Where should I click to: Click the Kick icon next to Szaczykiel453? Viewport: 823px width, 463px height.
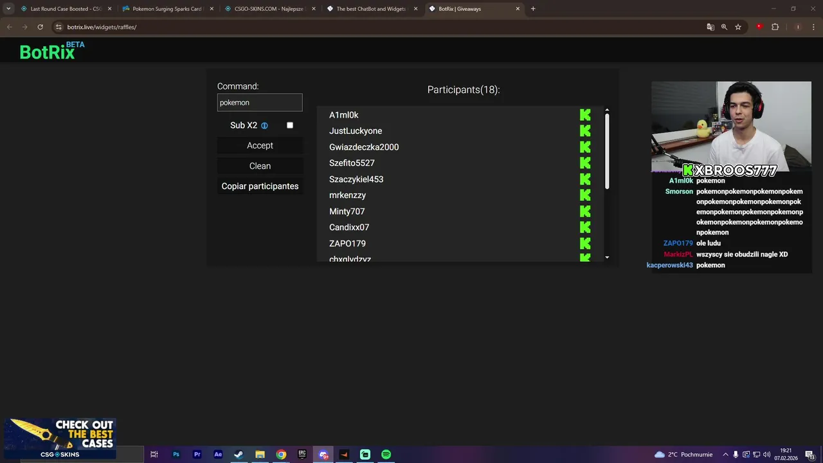click(585, 179)
